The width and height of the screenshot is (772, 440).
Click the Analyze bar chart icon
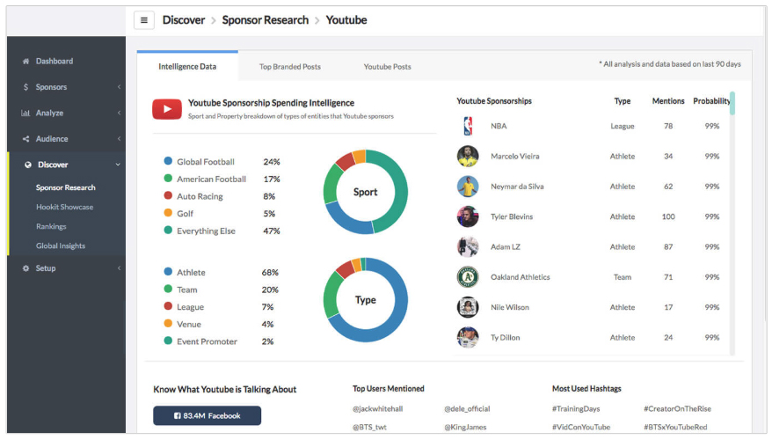(25, 113)
